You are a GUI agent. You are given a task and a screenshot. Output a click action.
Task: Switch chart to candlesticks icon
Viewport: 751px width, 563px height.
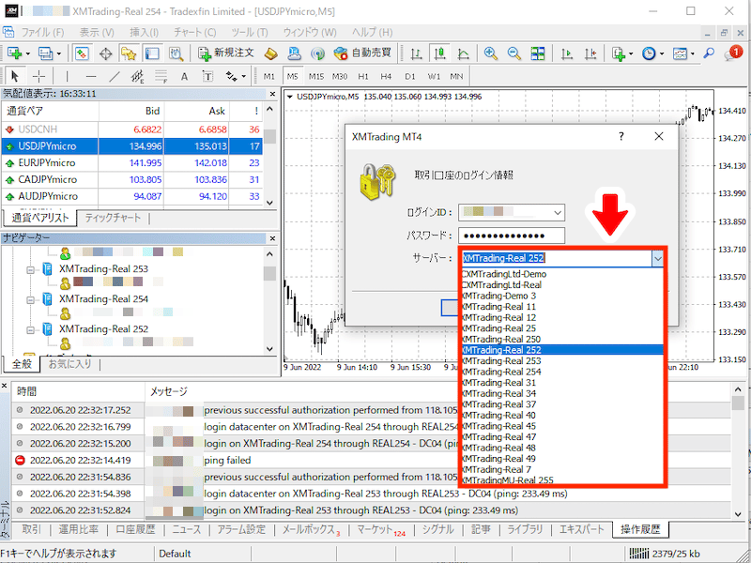tap(439, 53)
